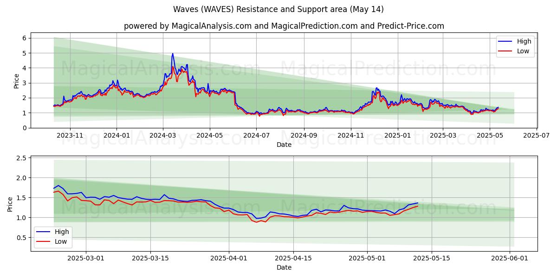The width and height of the screenshot is (557, 278).
Task: Click 'Low' in the top chart legend
Action: tap(523, 51)
